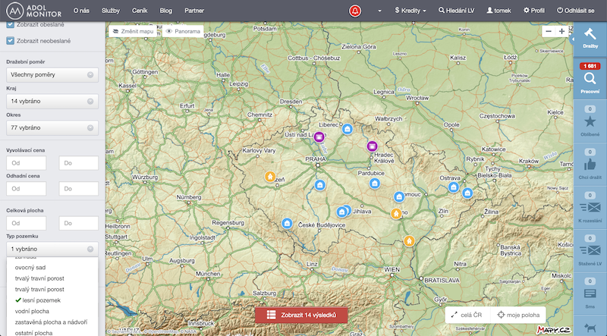
Task: Open the caret dropdown beside the bell
Action: pos(379,11)
